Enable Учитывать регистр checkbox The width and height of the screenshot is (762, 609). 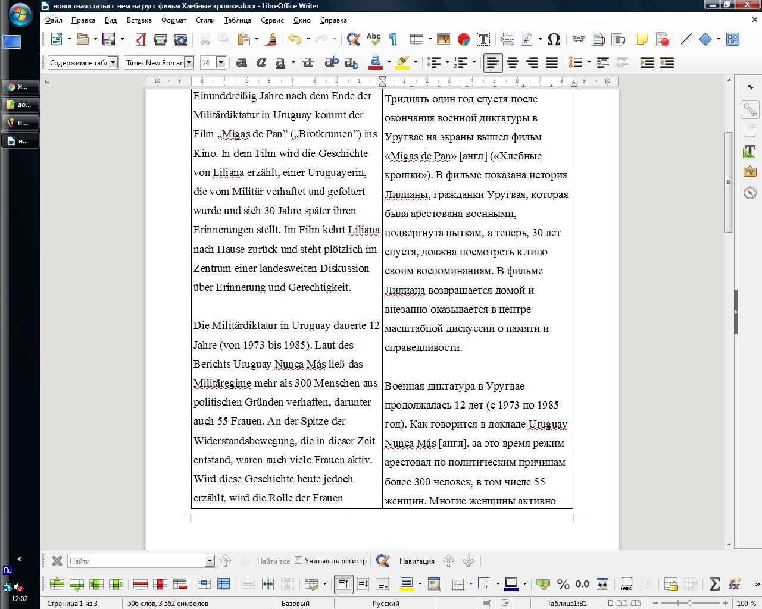299,560
